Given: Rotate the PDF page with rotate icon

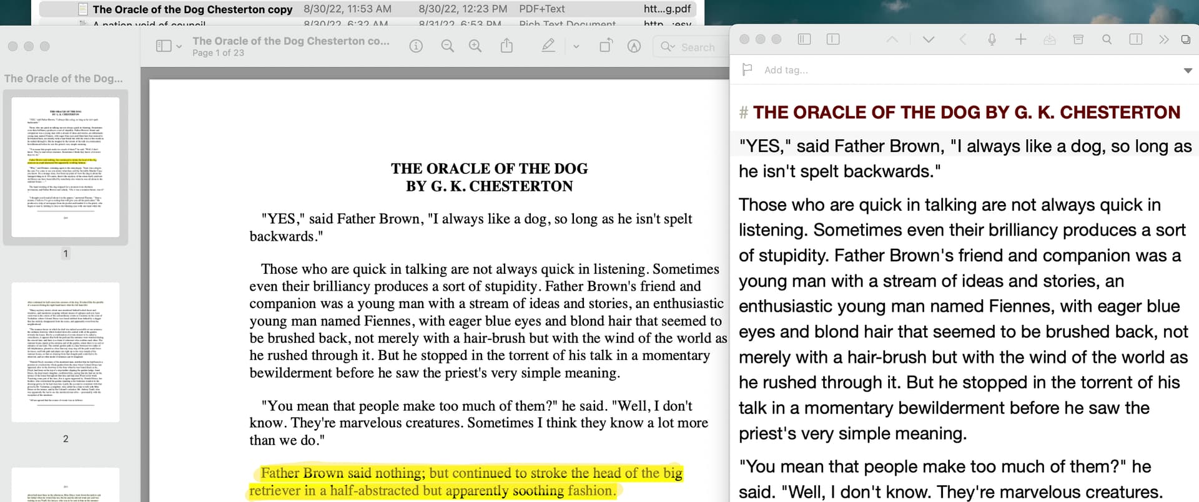Looking at the screenshot, I should [606, 46].
